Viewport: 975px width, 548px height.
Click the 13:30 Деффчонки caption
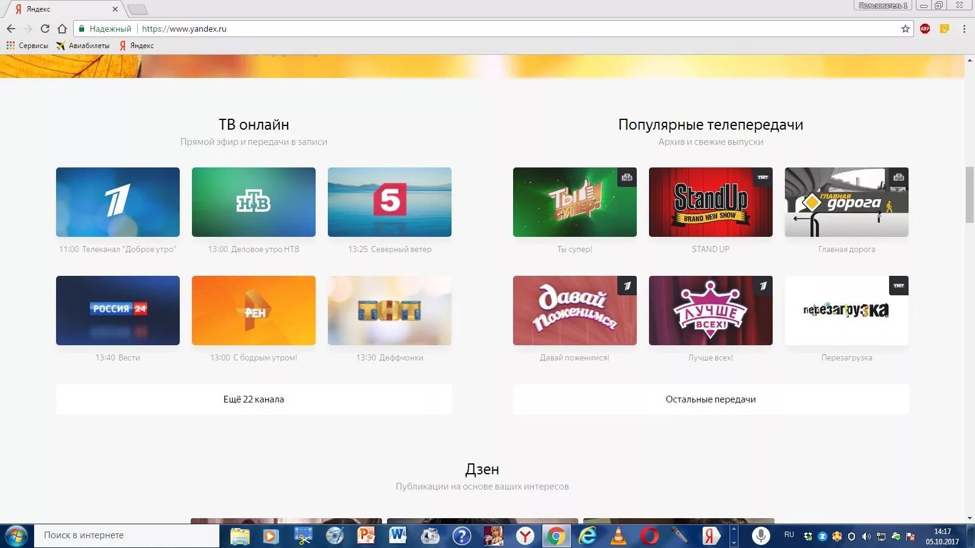[389, 357]
